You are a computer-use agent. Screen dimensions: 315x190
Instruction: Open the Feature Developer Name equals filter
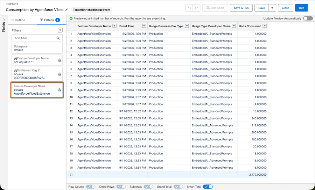pyautogui.click(x=37, y=90)
